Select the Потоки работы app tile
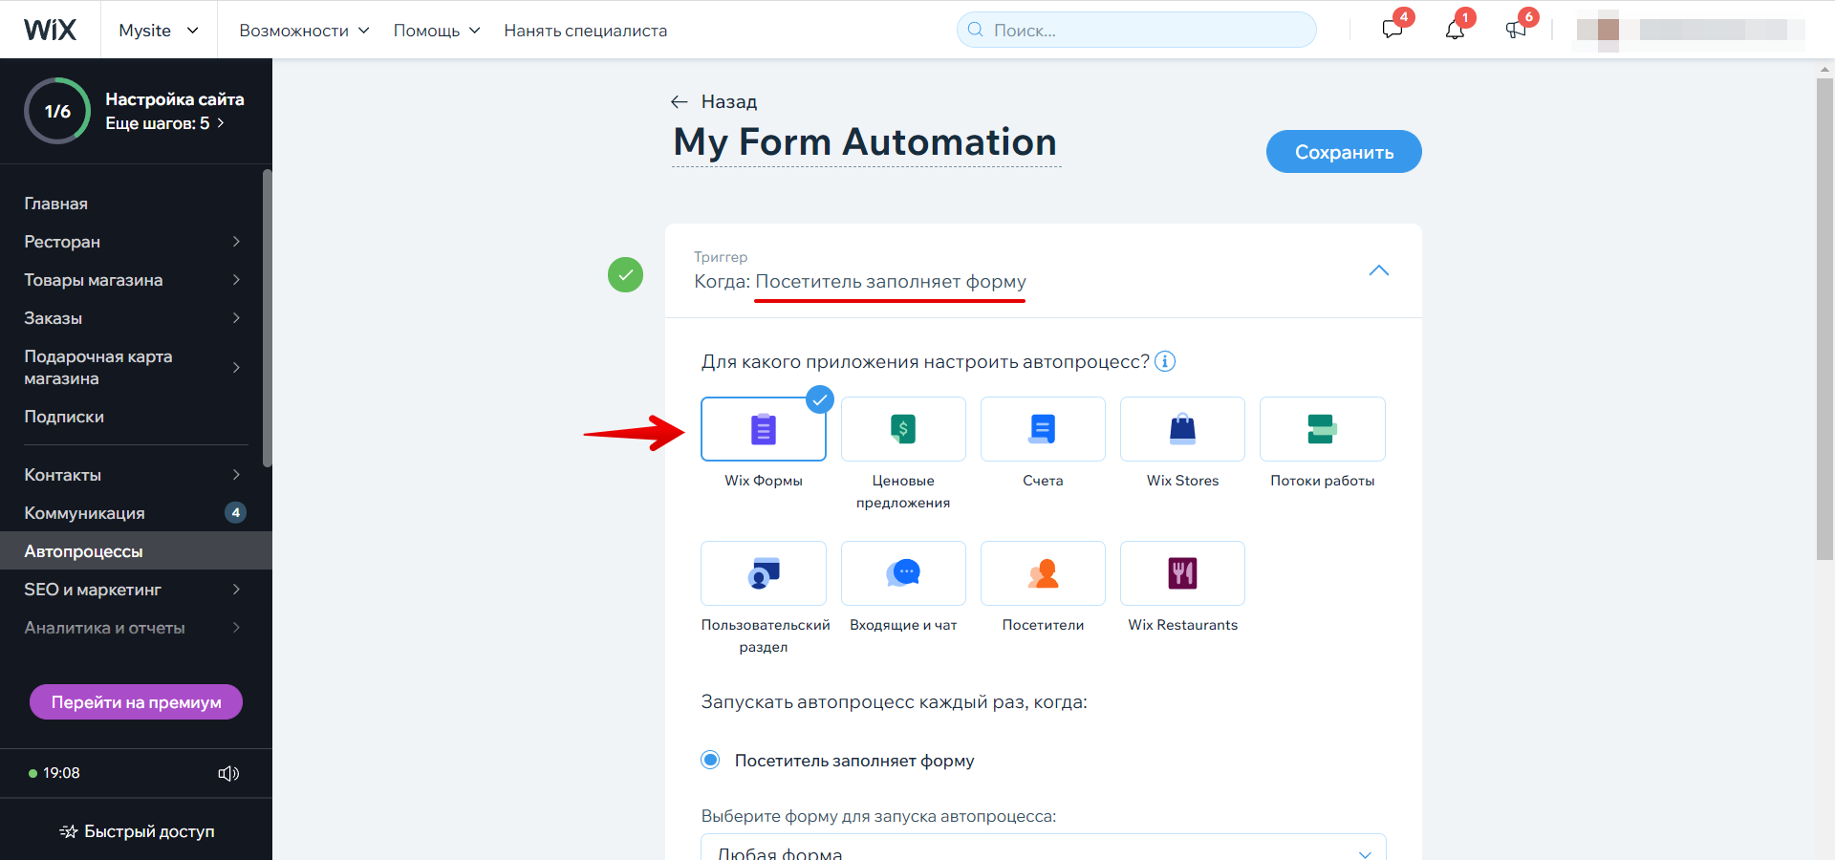This screenshot has width=1835, height=860. tap(1323, 429)
